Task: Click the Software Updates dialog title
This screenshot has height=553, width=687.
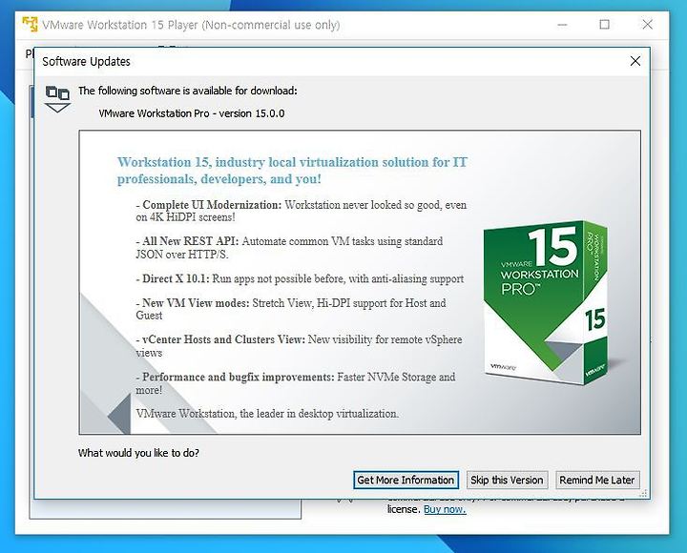Action: click(86, 61)
